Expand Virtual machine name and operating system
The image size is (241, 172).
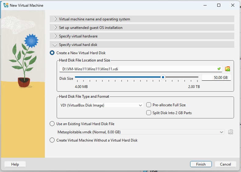[x=94, y=19]
